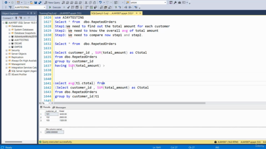
Task: Open the AJAYTESTING database dropdown
Action: click(44, 7)
